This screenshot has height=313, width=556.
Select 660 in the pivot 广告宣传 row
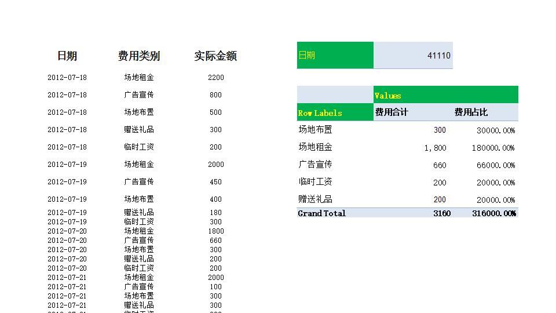tap(440, 165)
